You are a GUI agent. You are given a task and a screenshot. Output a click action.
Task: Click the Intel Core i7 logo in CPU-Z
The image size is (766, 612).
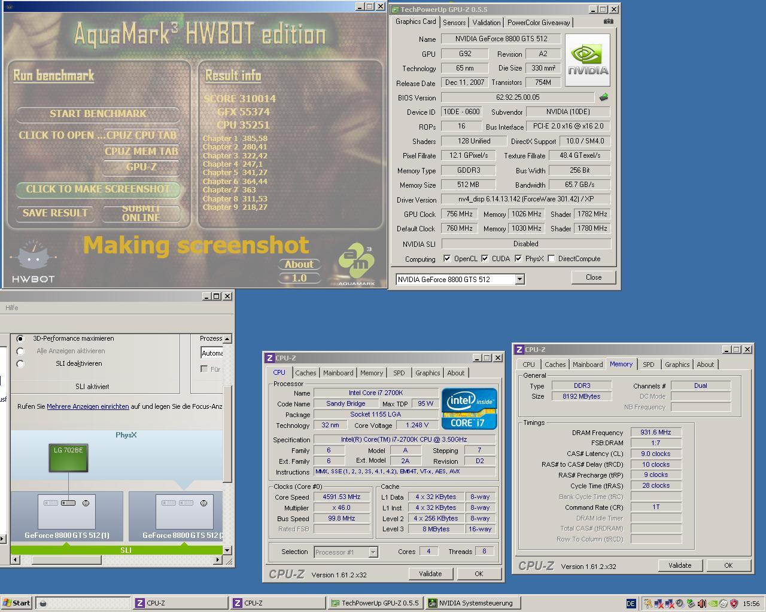click(x=469, y=408)
